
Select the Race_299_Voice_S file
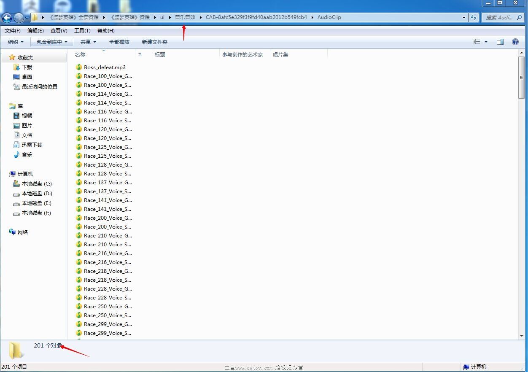tap(108, 333)
